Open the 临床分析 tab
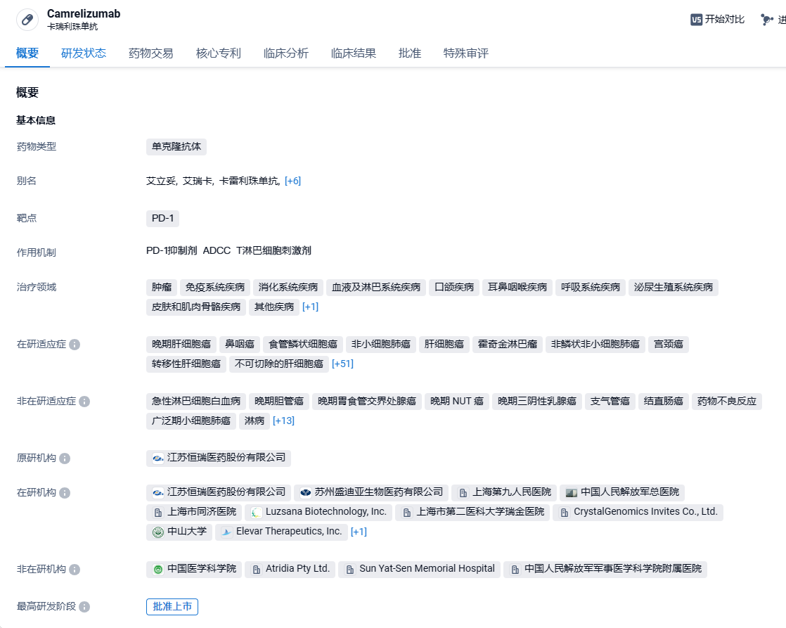 pyautogui.click(x=285, y=53)
